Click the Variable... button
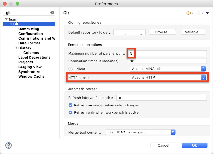Image resolution: width=213 pixels, height=154 pixels. point(193,32)
